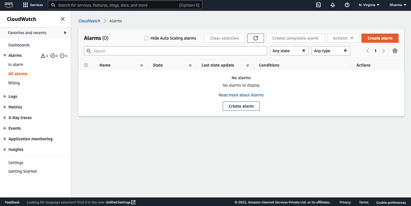The width and height of the screenshot is (411, 206).
Task: Open the Services grid menu
Action: tap(33, 5)
